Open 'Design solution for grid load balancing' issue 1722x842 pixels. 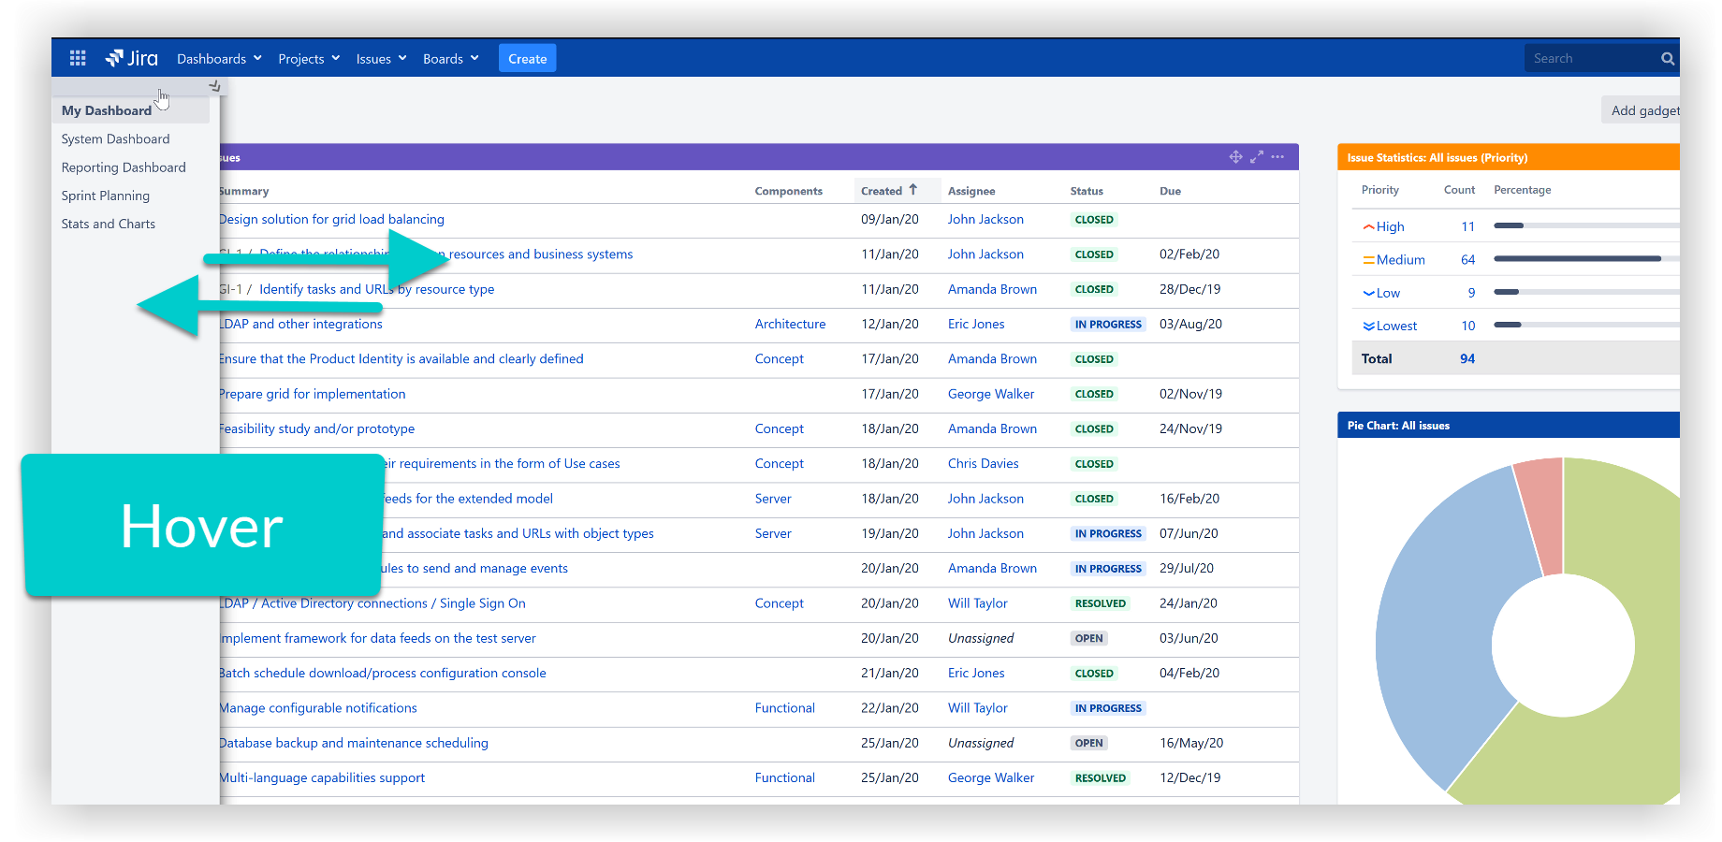[332, 219]
